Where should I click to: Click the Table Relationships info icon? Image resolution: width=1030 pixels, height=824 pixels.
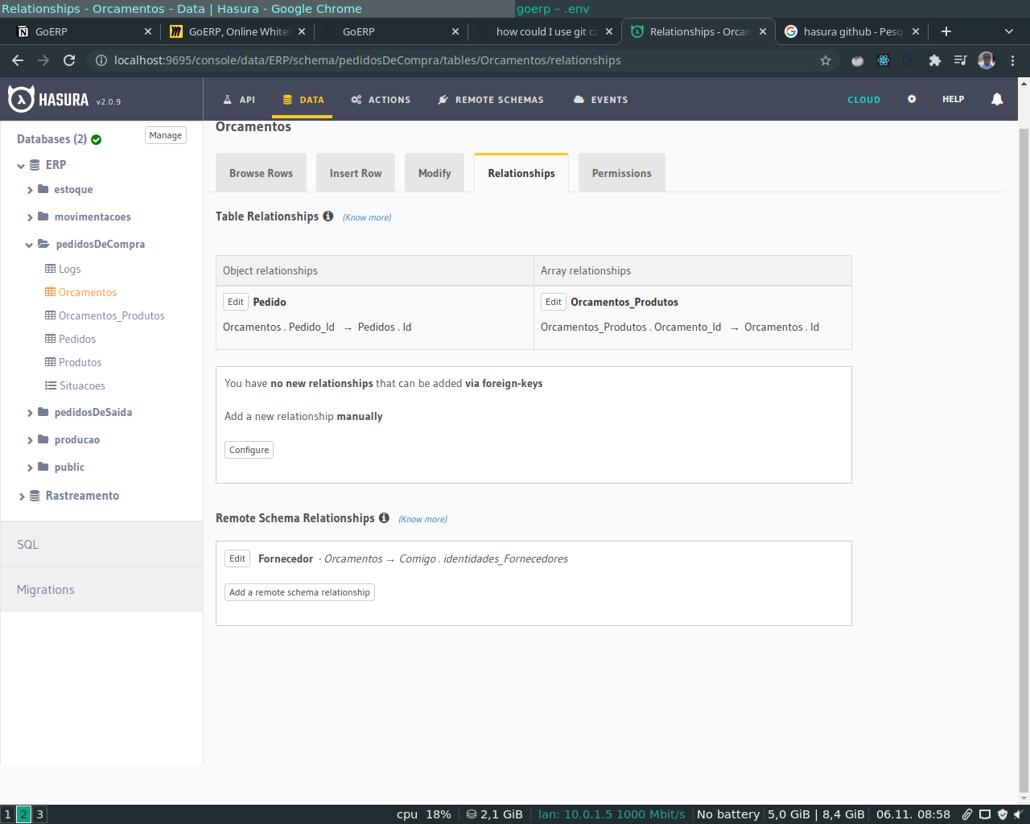tap(328, 216)
